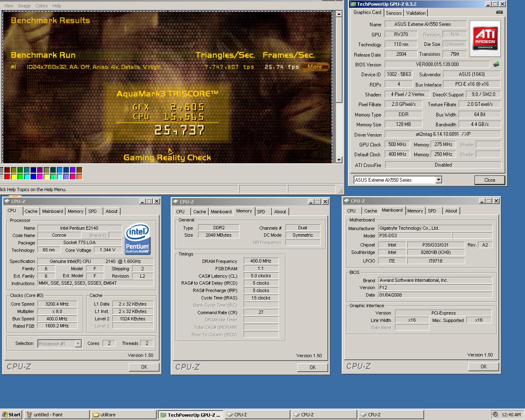Screen dimensions: 525x420
Task: Click OK in the CPU-Z Memory window
Action: tap(313, 367)
